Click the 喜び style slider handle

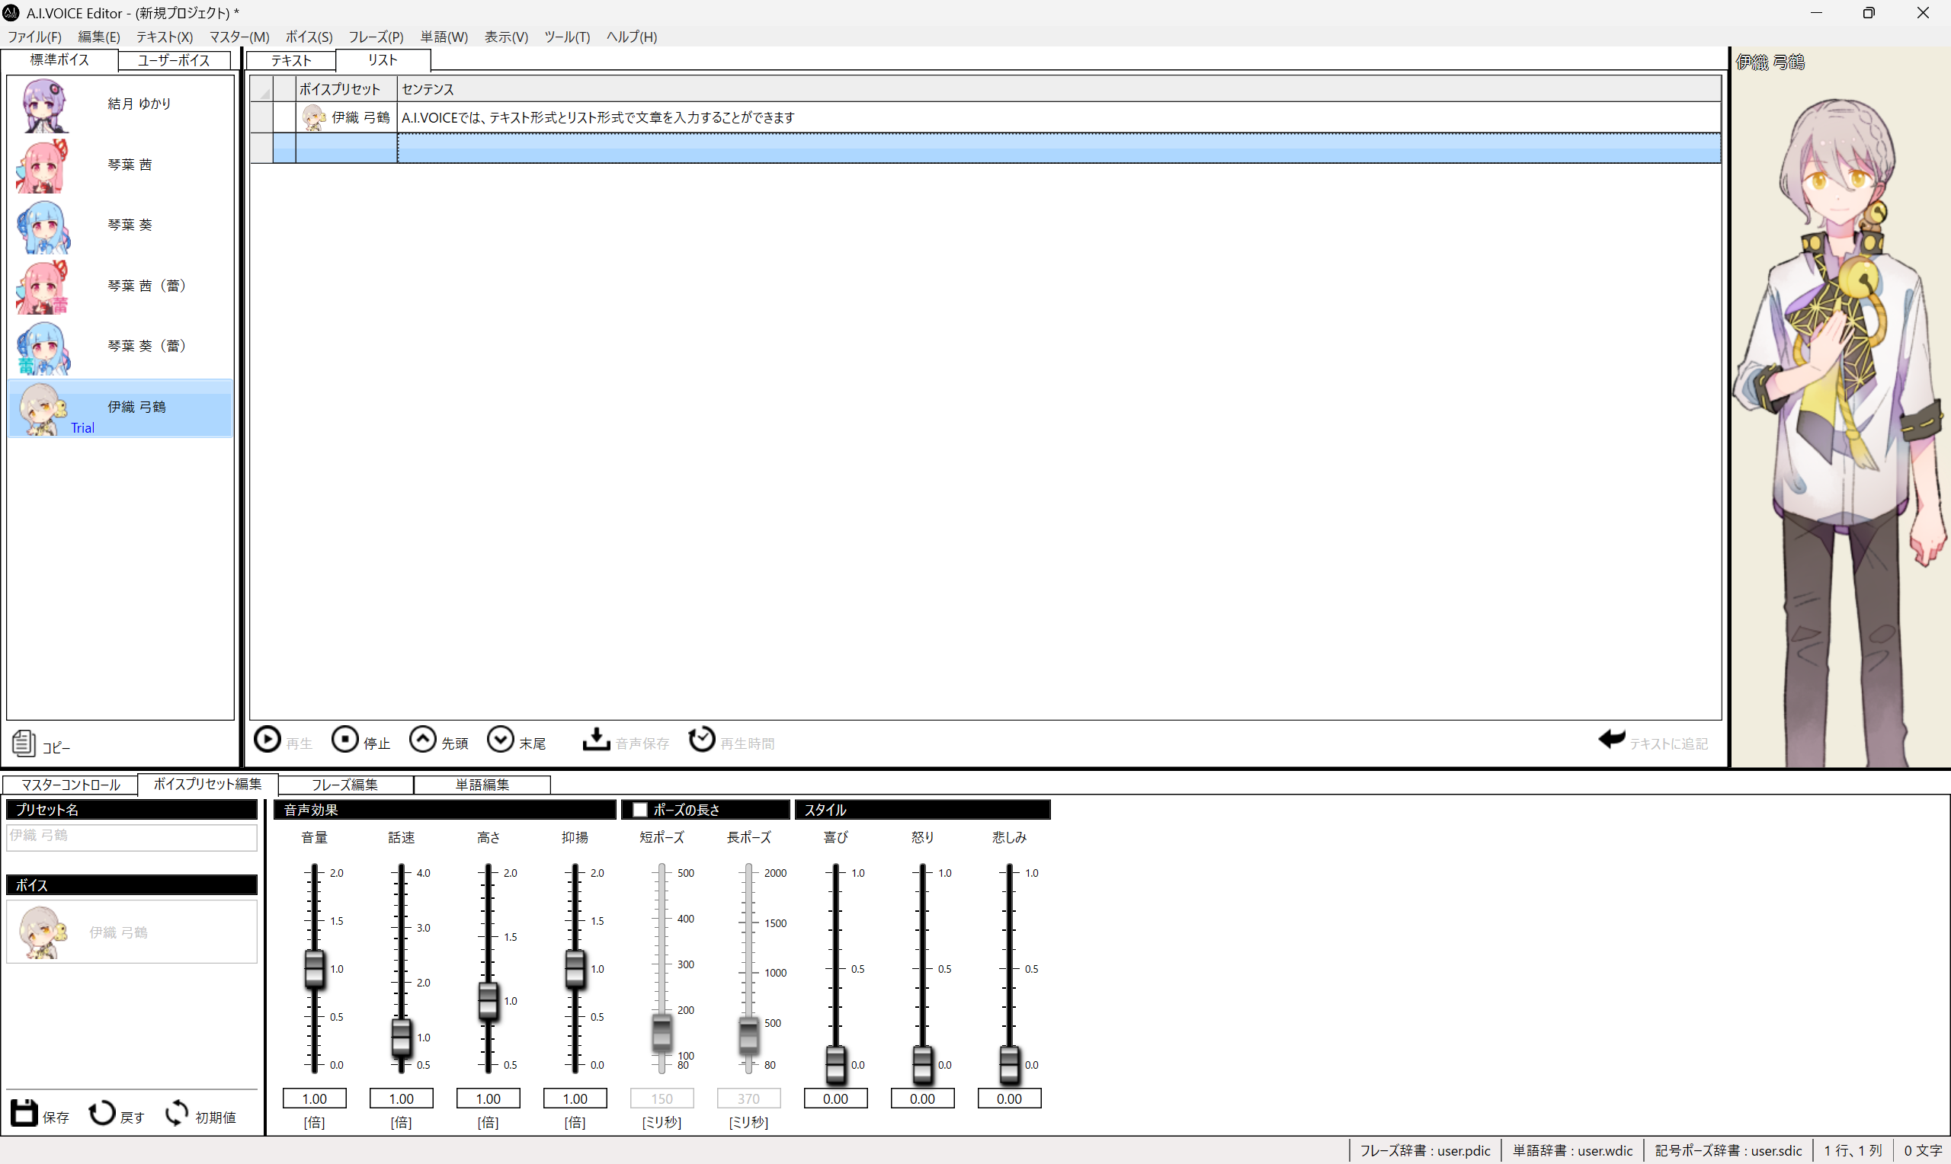pyautogui.click(x=835, y=1064)
